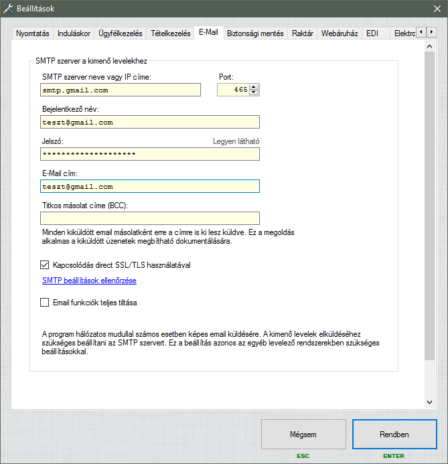This screenshot has height=464, width=448.
Task: Focus the Titkos másolat címe (BCC) field
Action: [x=150, y=218]
